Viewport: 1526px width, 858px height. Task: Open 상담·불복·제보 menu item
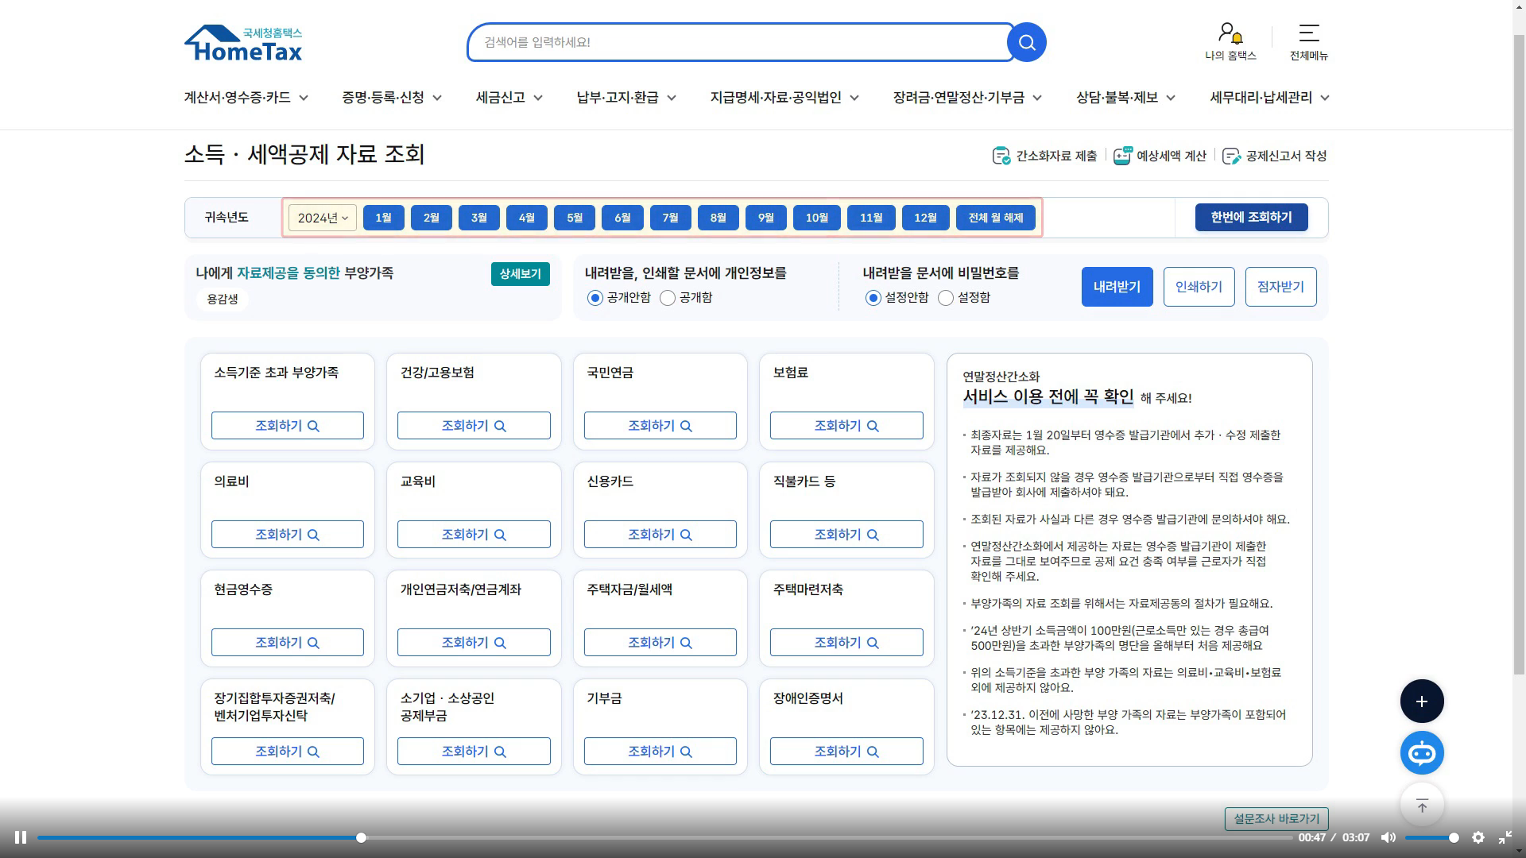1125,98
